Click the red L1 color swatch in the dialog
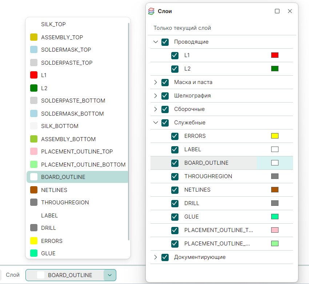309x284 pixels. click(x=275, y=55)
